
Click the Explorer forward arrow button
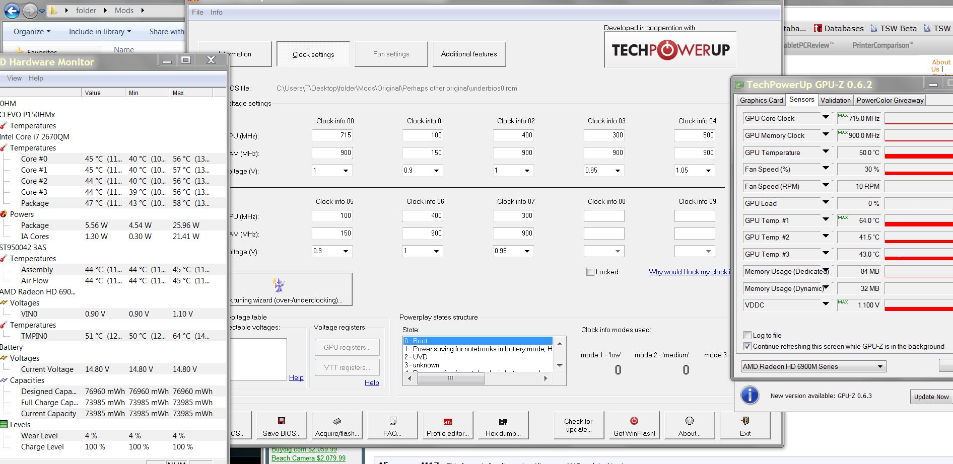coord(30,10)
